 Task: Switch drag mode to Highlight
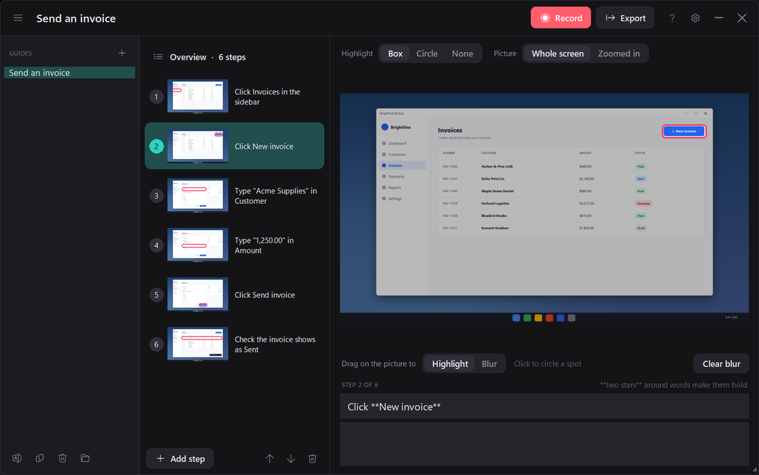pyautogui.click(x=449, y=364)
